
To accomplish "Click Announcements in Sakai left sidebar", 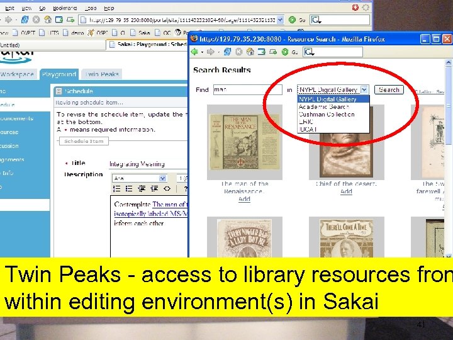I will (x=17, y=118).
